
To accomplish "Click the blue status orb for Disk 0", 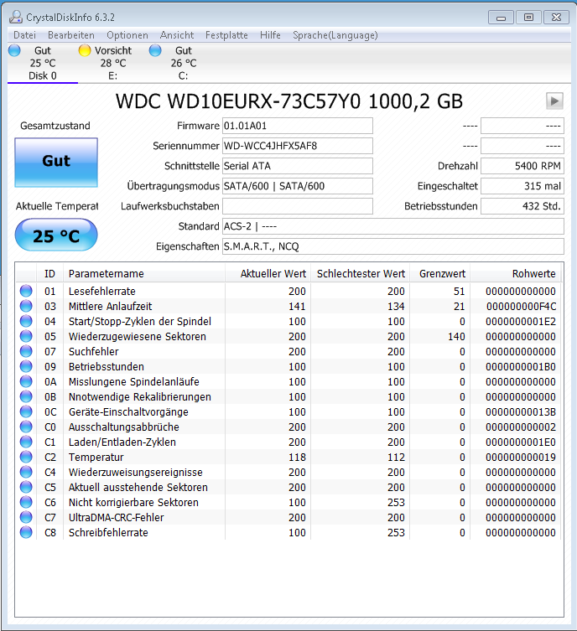I will pyautogui.click(x=14, y=51).
